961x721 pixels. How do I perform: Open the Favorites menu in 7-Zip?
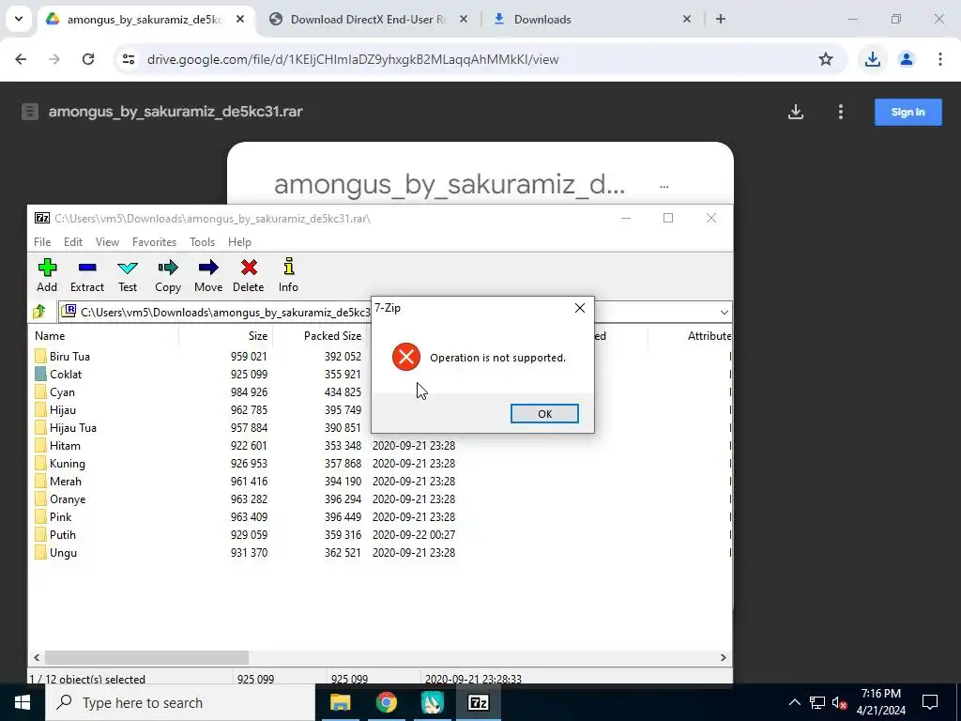(x=155, y=242)
